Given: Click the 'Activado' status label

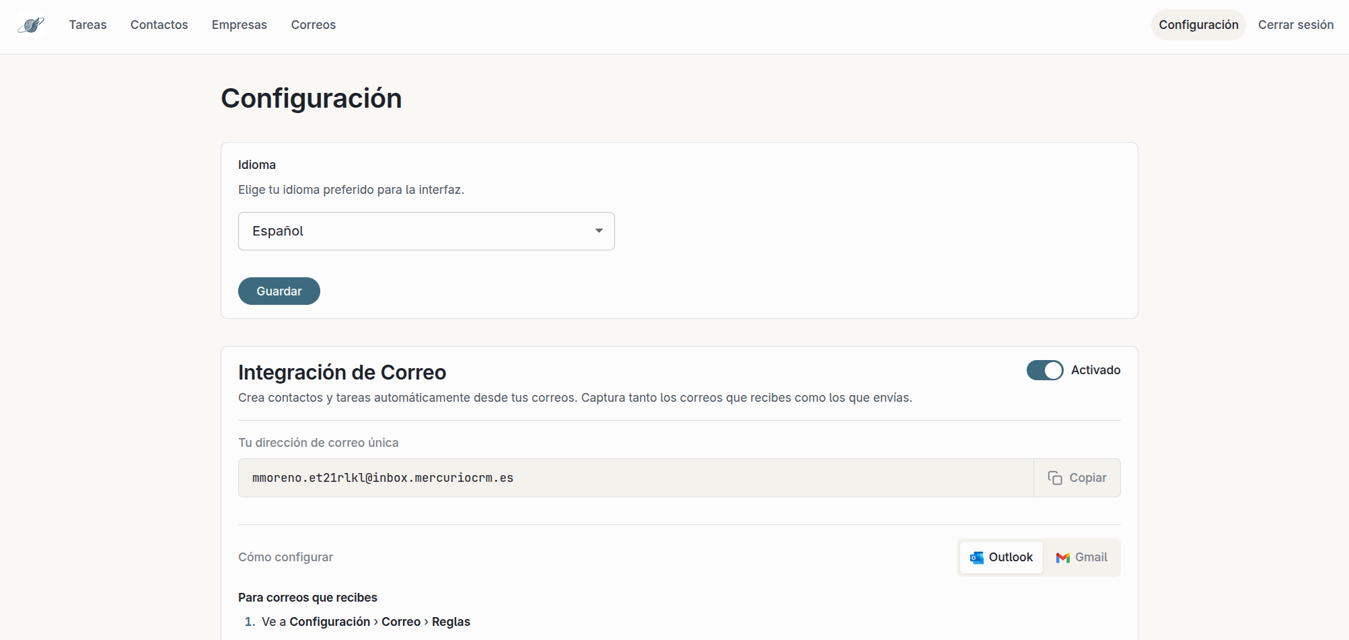Looking at the screenshot, I should point(1095,370).
